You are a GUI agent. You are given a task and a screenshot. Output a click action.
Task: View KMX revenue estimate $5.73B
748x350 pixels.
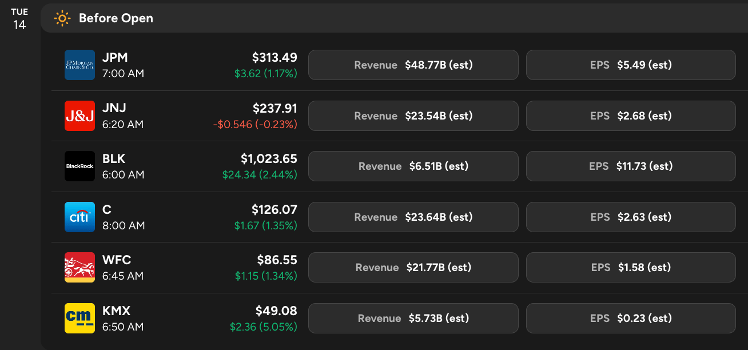(413, 318)
